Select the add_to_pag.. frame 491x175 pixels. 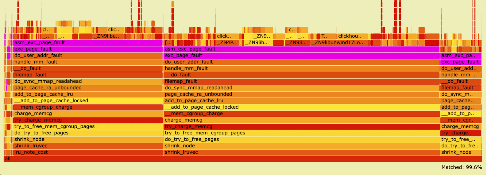click(x=460, y=107)
